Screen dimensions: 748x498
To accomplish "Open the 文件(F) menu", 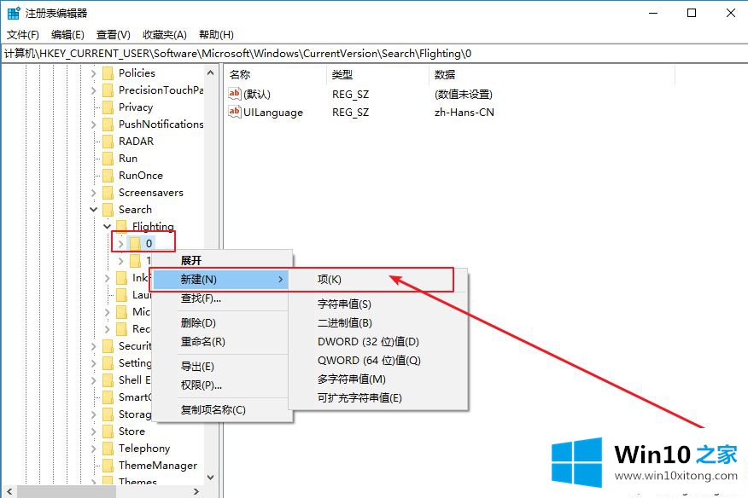I will tap(23, 35).
